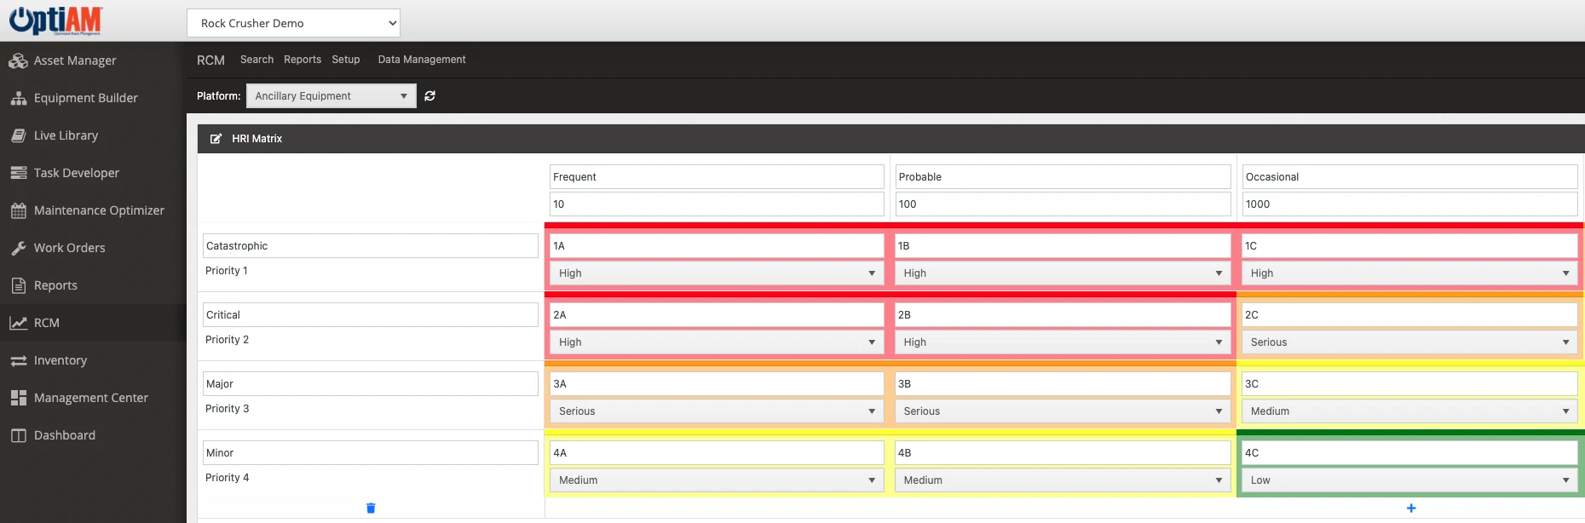This screenshot has height=523, width=1585.
Task: Go to Maintenance Optimizer
Action: (x=99, y=210)
